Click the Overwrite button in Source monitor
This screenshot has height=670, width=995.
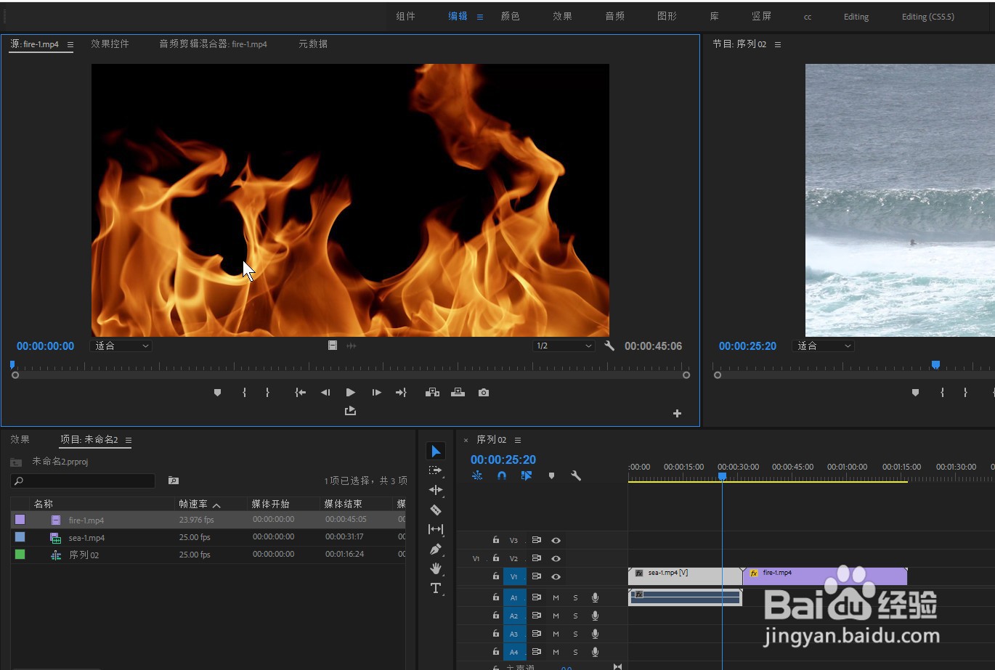pos(458,393)
